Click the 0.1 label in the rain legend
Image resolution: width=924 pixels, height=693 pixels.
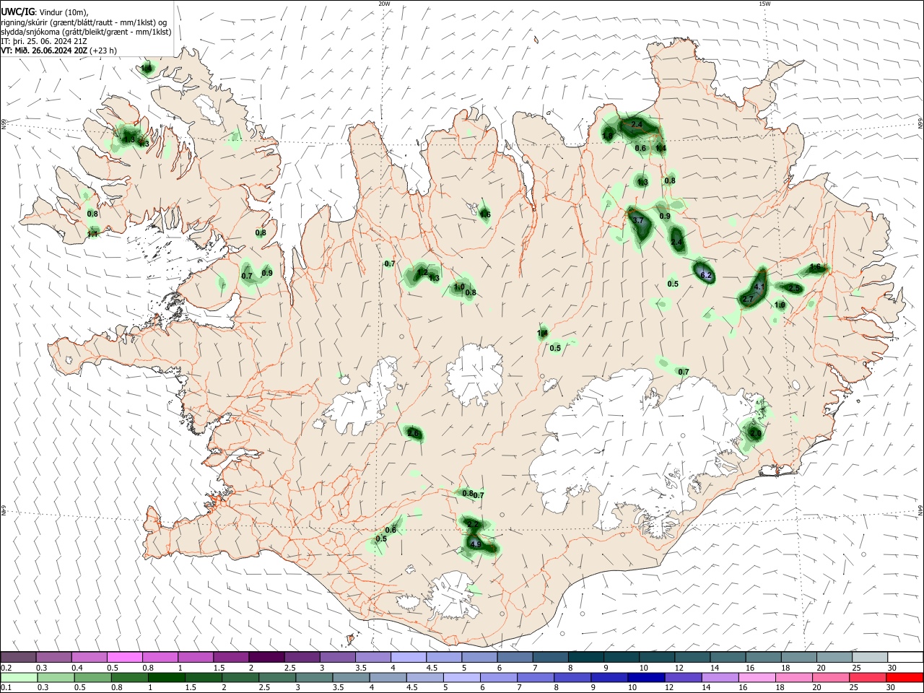point(6,687)
